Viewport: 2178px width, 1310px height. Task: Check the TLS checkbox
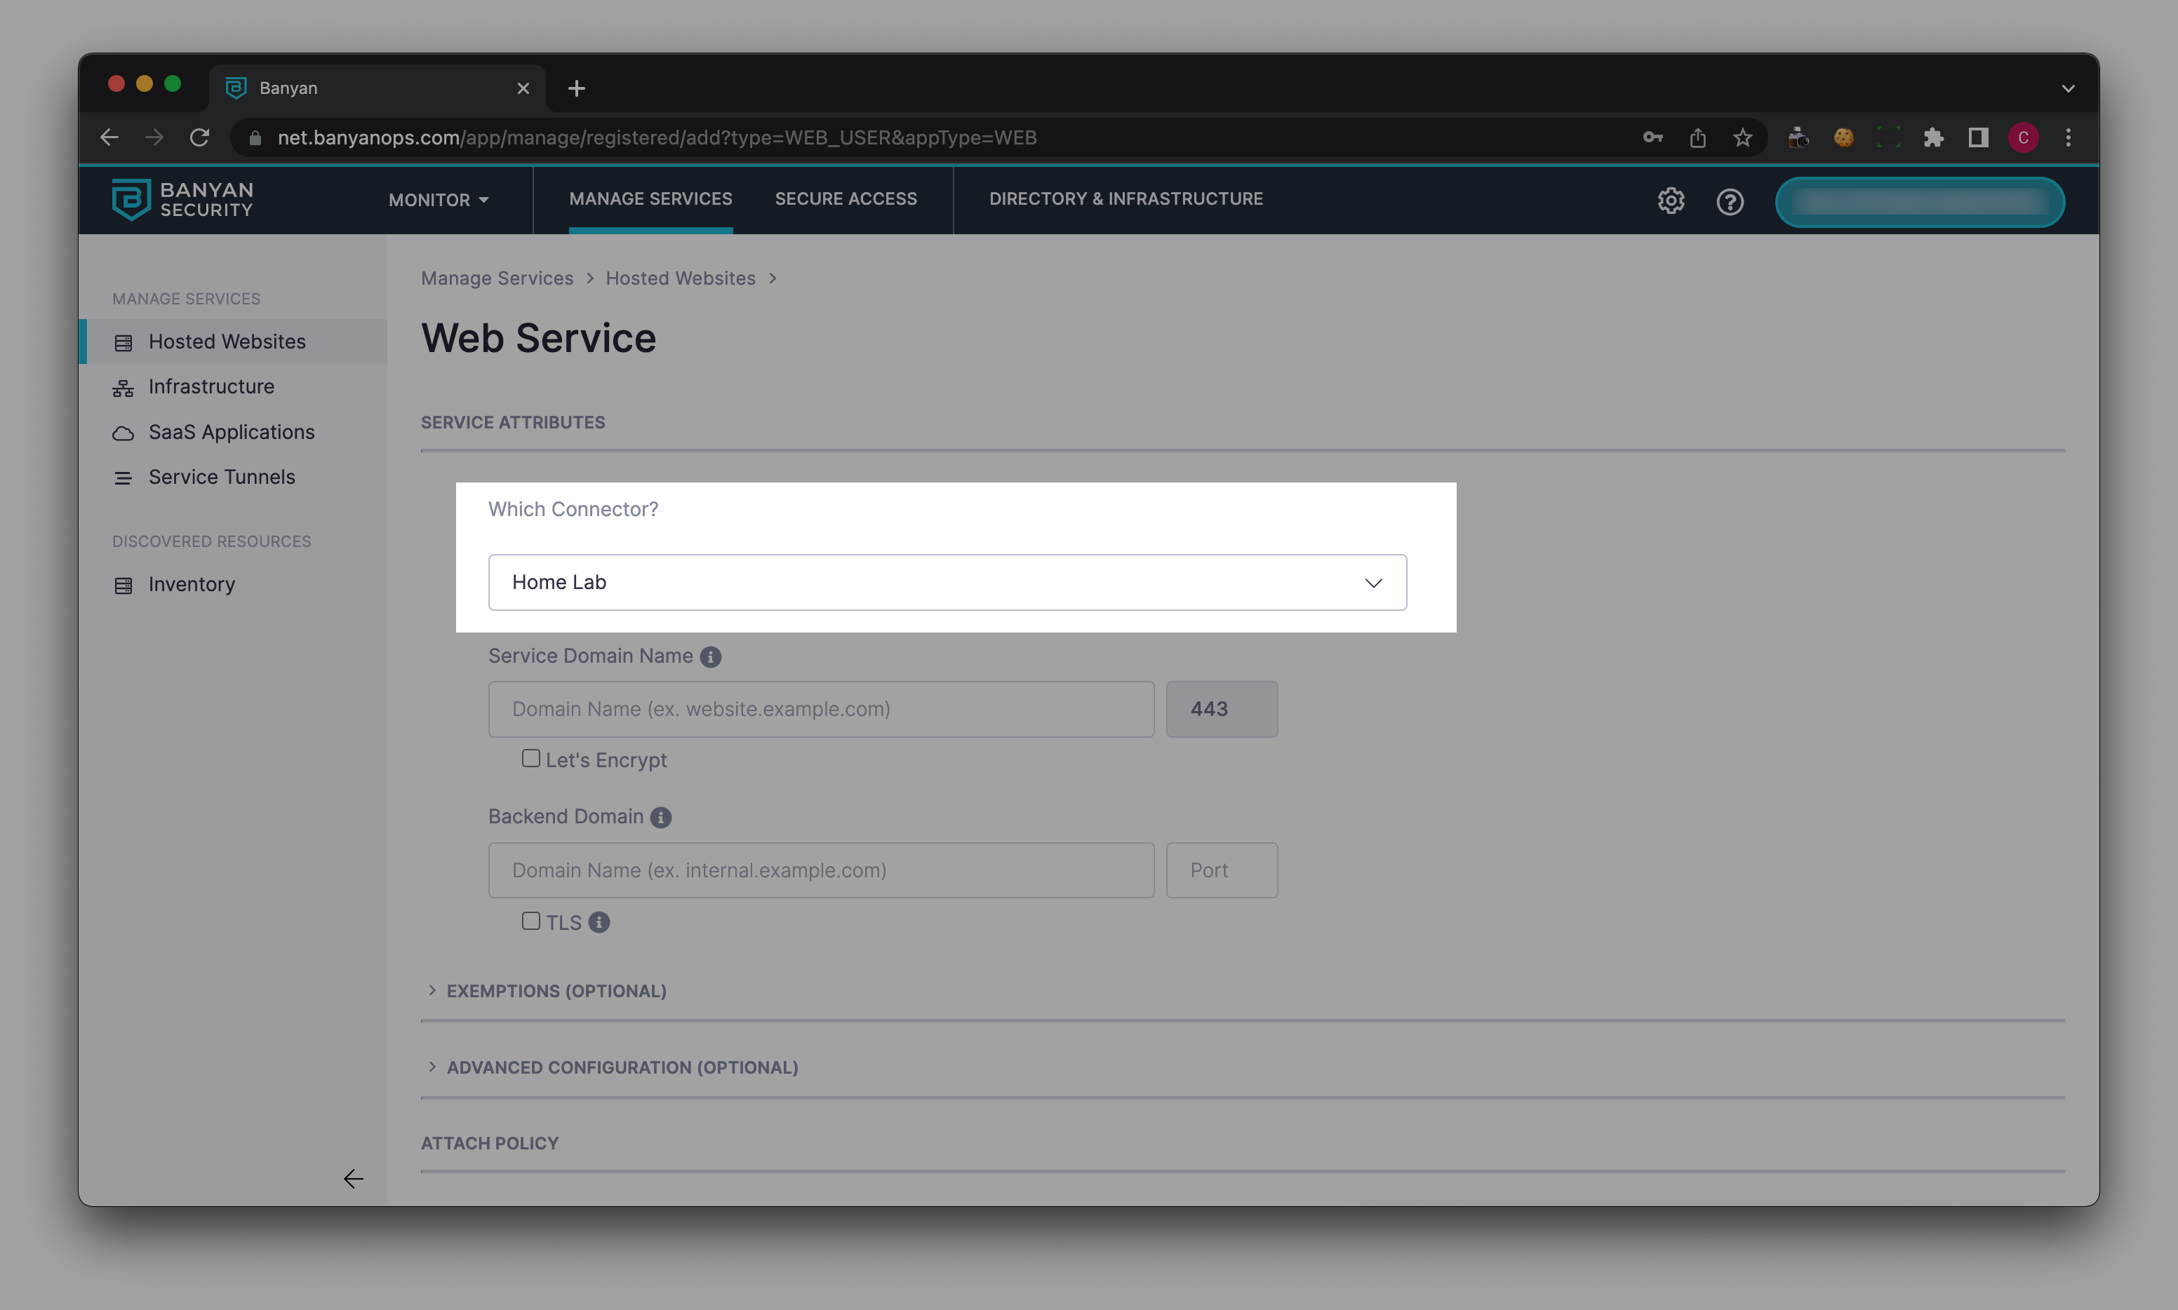click(530, 921)
